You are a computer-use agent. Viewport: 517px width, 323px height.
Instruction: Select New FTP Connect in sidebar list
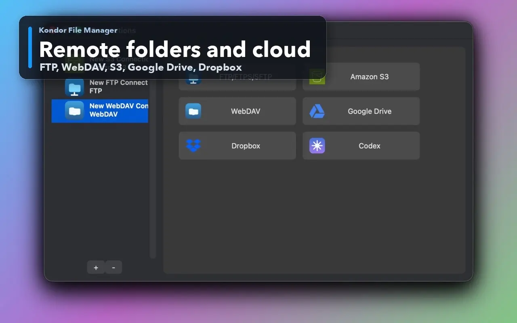point(100,87)
